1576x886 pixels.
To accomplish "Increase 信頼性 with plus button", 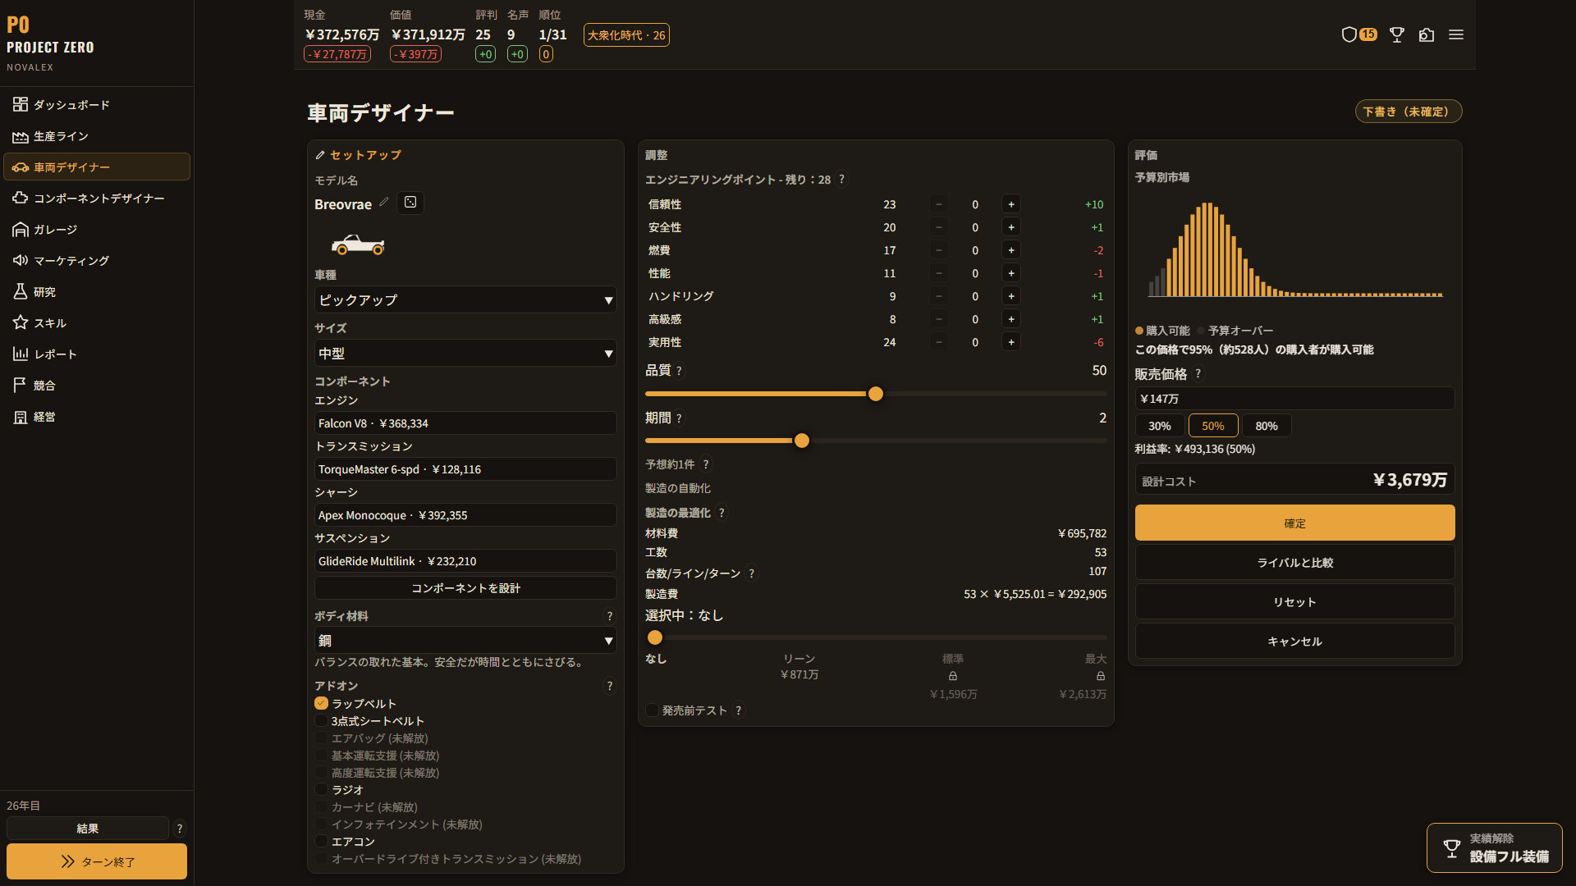I will tap(1011, 204).
